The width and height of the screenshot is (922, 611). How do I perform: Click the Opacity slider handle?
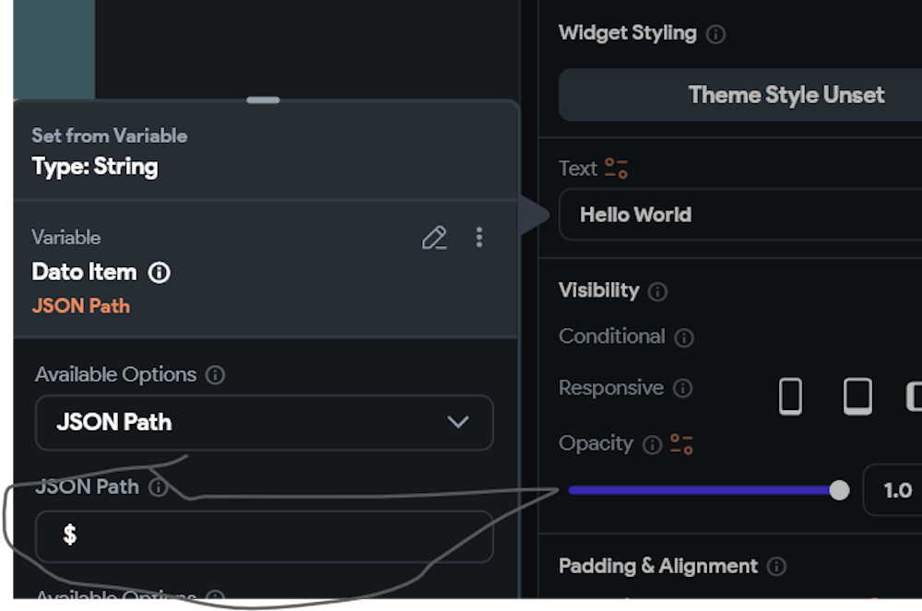pos(839,490)
